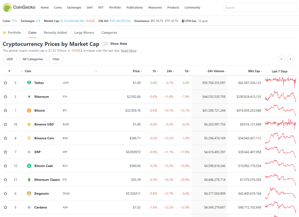Favorite Ethereum with its star
The image size is (299, 217).
click(x=5, y=97)
